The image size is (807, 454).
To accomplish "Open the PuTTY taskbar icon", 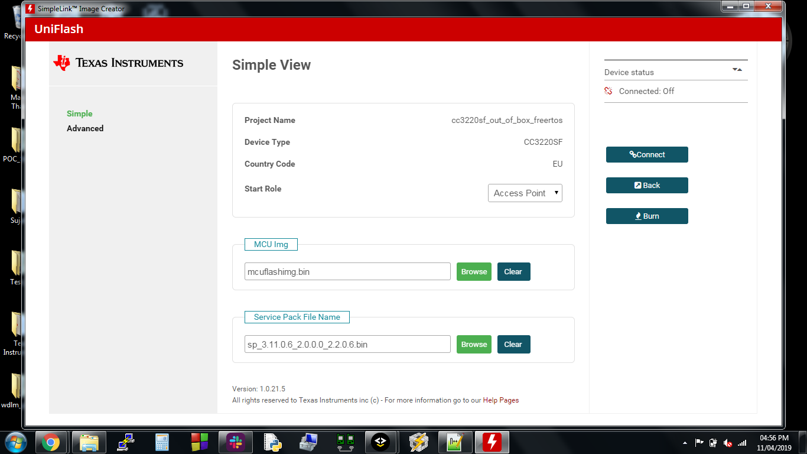I will (126, 442).
